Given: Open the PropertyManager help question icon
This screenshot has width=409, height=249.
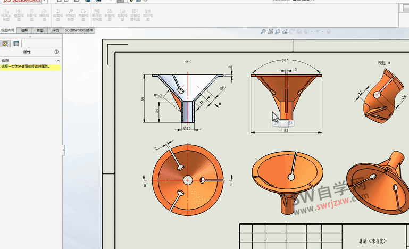Looking at the screenshot, I should [56, 52].
